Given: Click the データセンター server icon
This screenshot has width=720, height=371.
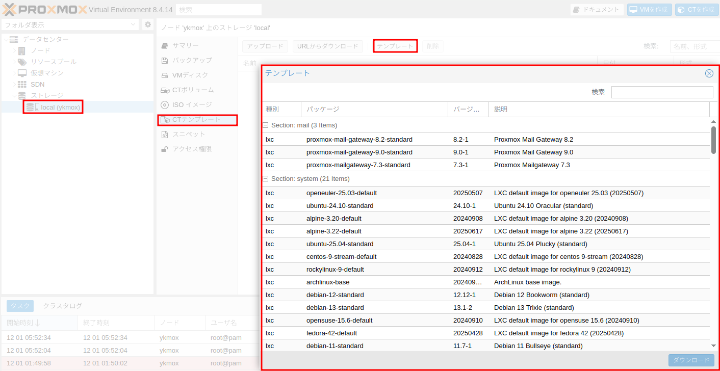Looking at the screenshot, I should pos(14,39).
